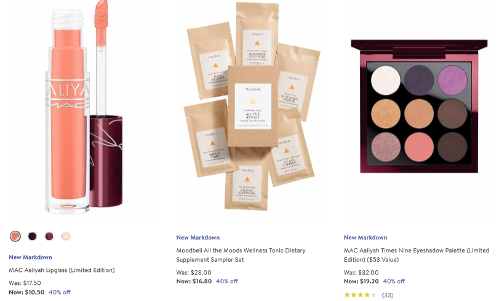The height and width of the screenshot is (301, 499).
Task: Pick the burgundy lipglass color swatch
Action: pos(49,236)
